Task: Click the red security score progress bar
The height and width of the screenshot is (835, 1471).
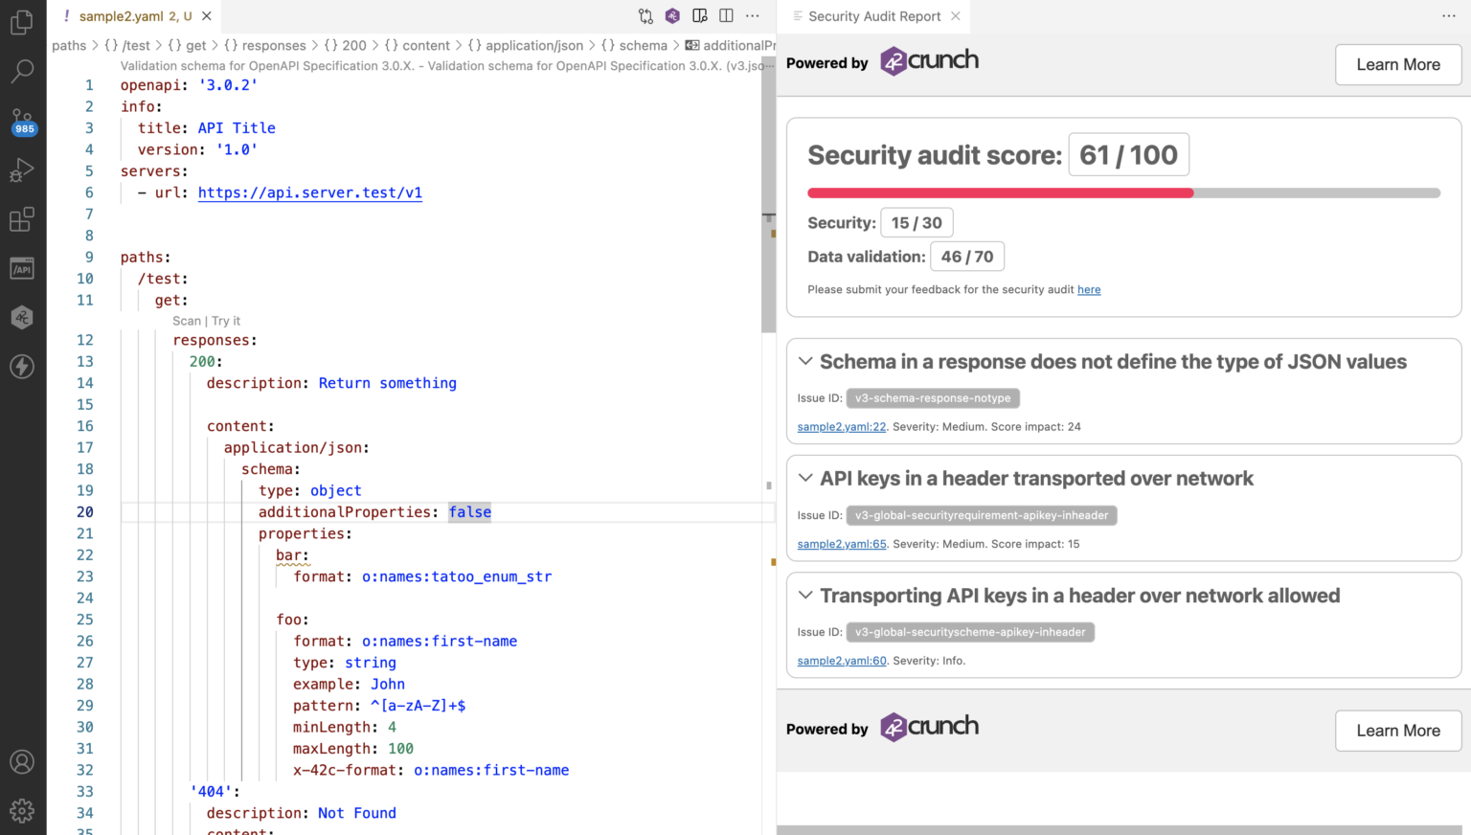Action: click(1001, 192)
